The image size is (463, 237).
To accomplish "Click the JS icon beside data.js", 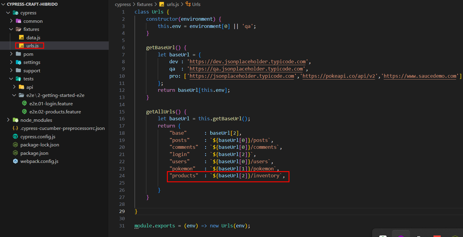I will (x=21, y=37).
